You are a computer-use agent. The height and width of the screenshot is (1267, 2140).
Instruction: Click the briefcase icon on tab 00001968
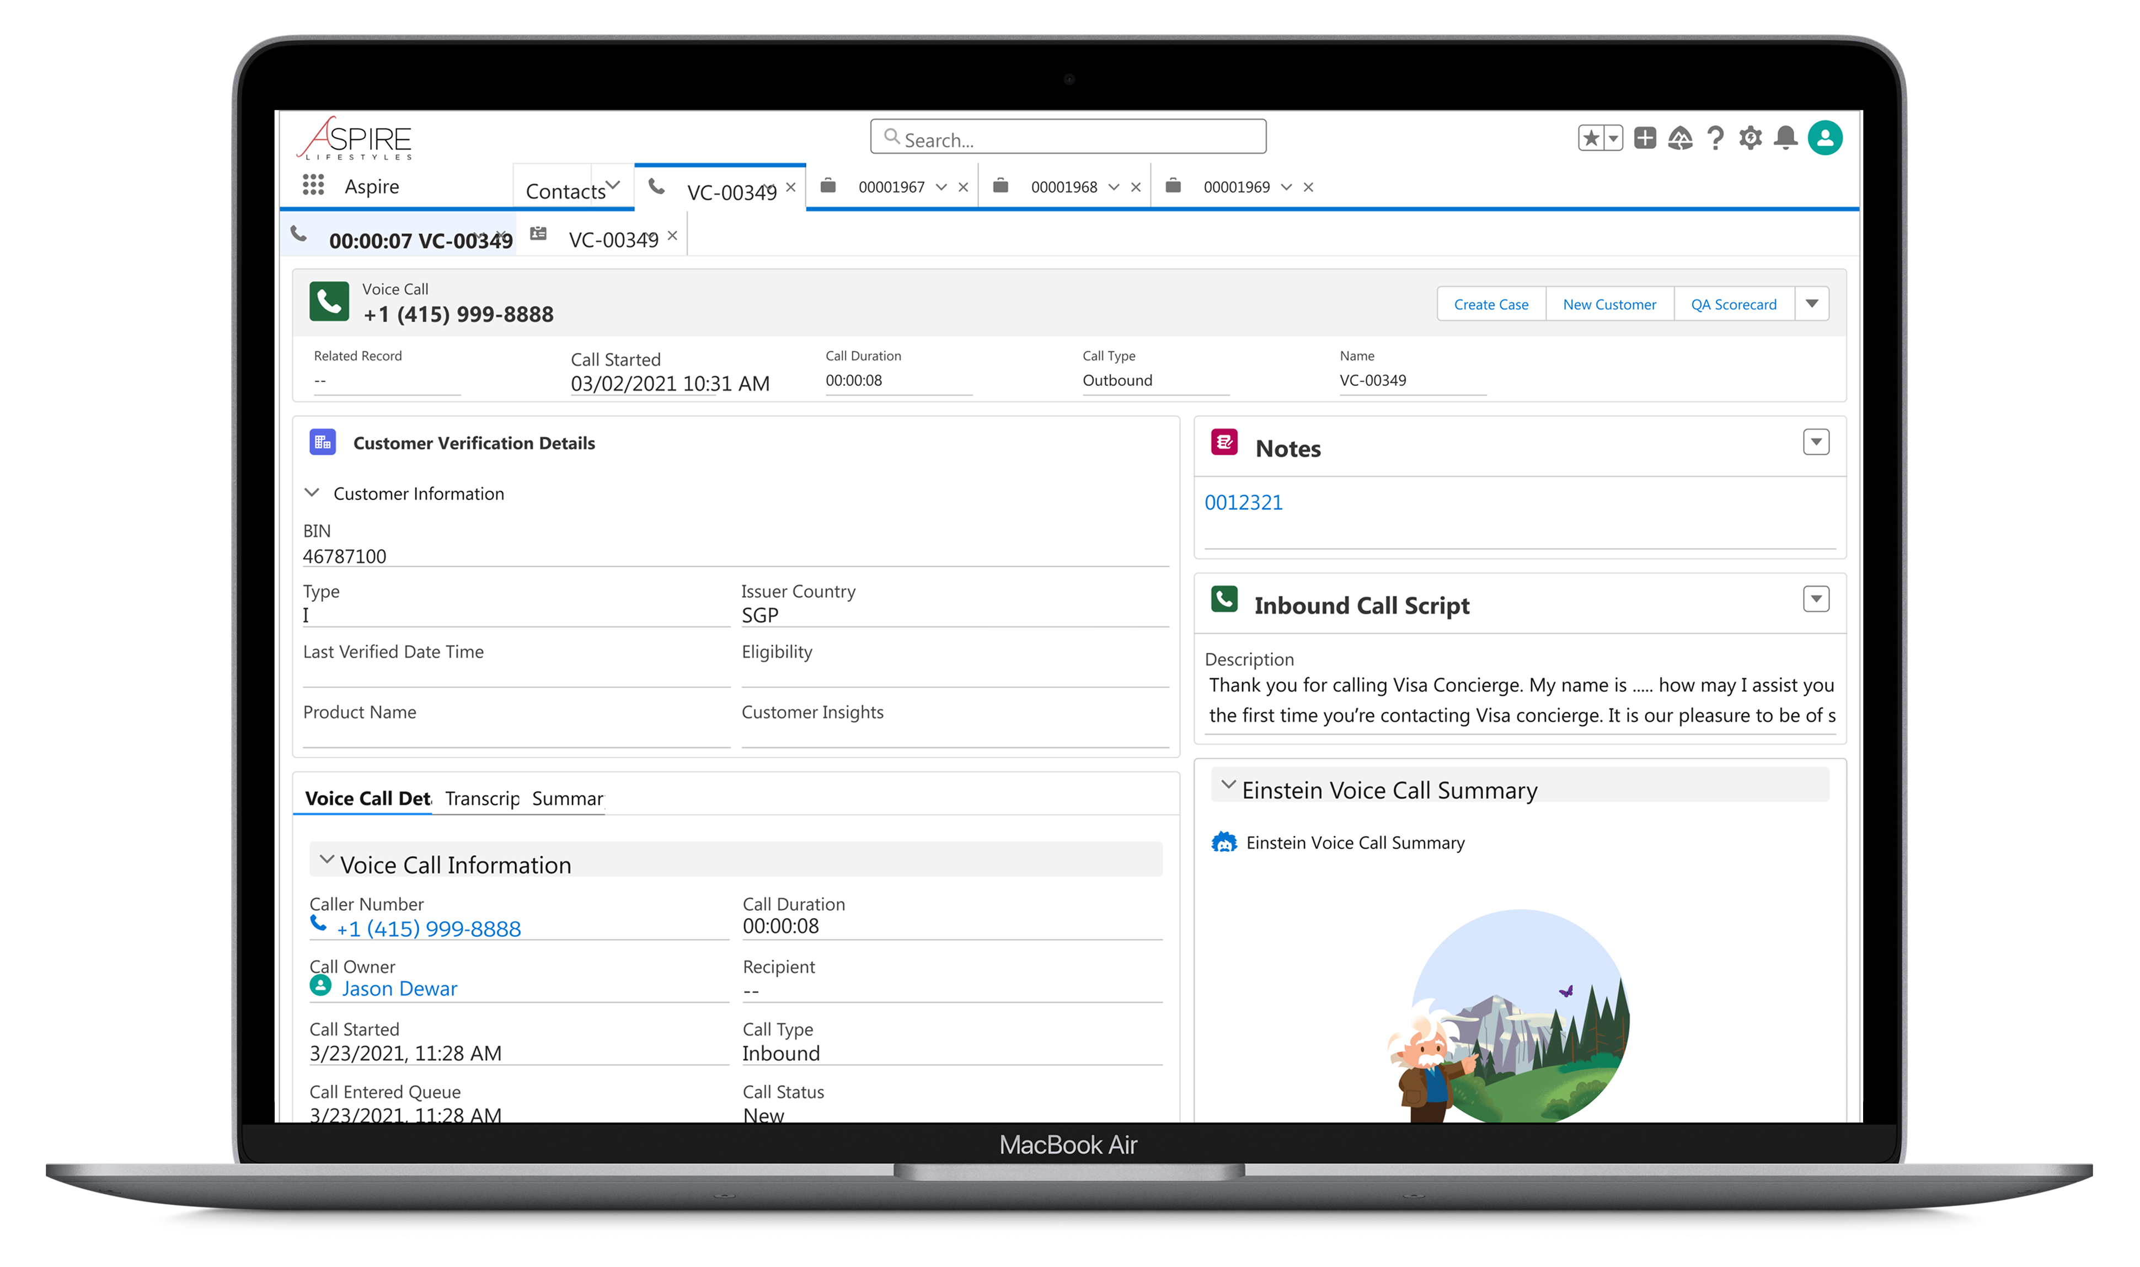point(1001,185)
